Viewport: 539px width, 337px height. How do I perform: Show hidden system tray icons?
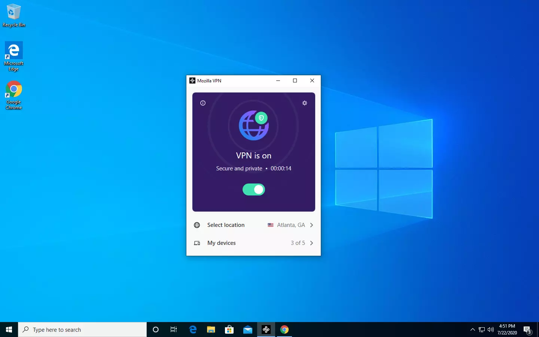[x=473, y=330]
